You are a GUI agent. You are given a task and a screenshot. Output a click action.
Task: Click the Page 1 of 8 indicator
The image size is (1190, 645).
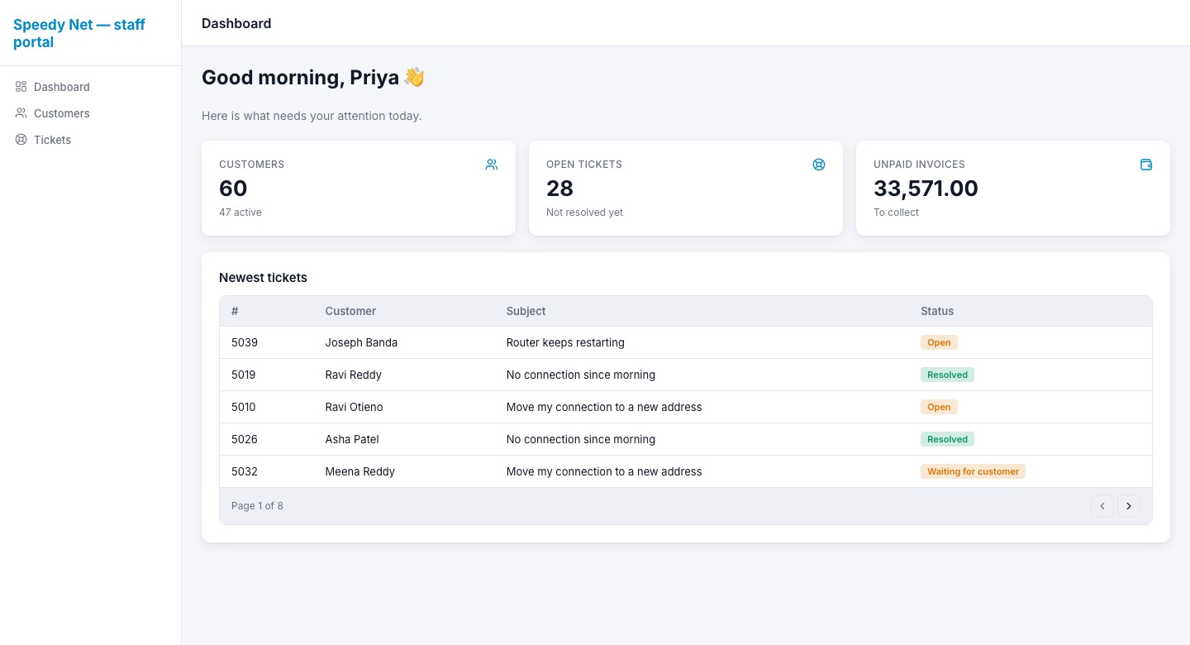click(x=257, y=506)
